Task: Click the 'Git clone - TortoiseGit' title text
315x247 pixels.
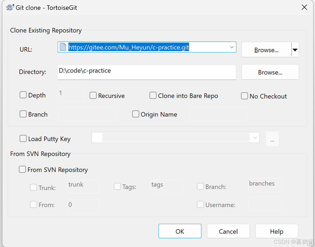Action: click(x=46, y=8)
